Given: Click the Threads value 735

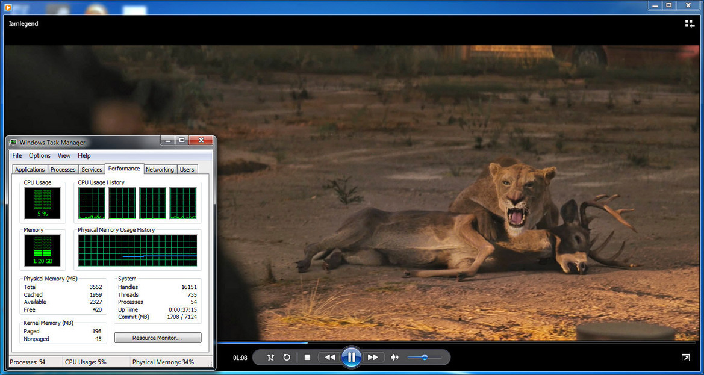Looking at the screenshot, I should click(192, 295).
